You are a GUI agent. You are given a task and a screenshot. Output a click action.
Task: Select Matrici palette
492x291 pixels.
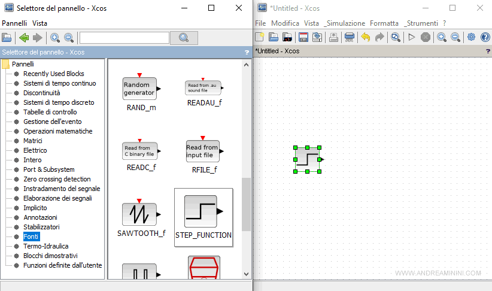(33, 141)
